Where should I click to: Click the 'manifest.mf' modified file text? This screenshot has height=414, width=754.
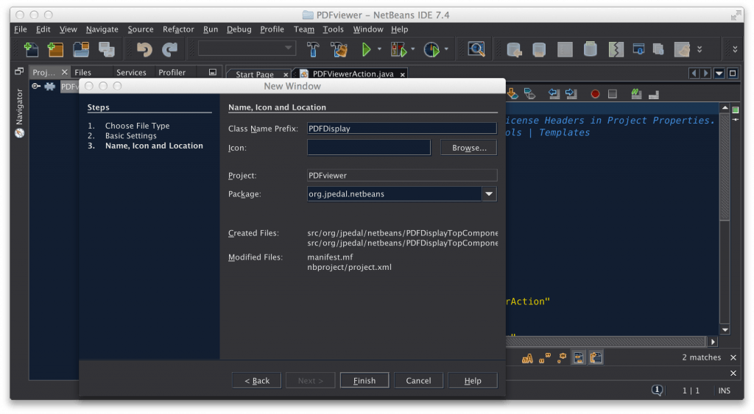click(330, 257)
